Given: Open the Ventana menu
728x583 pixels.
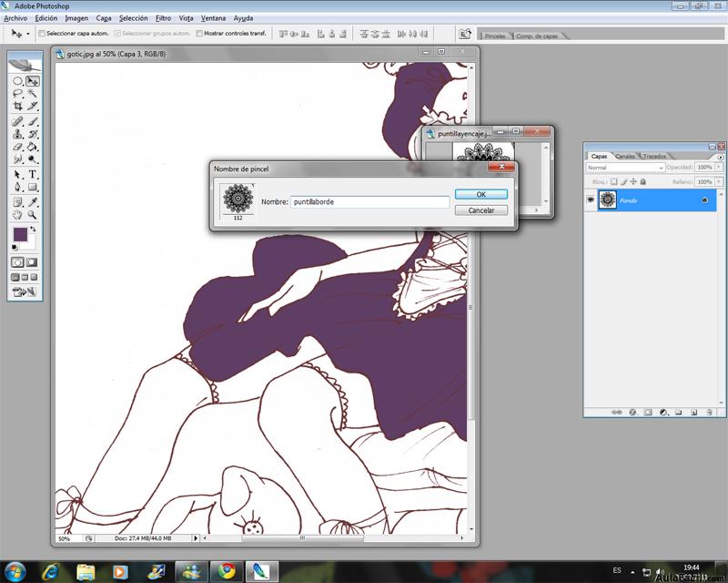Looking at the screenshot, I should (213, 18).
